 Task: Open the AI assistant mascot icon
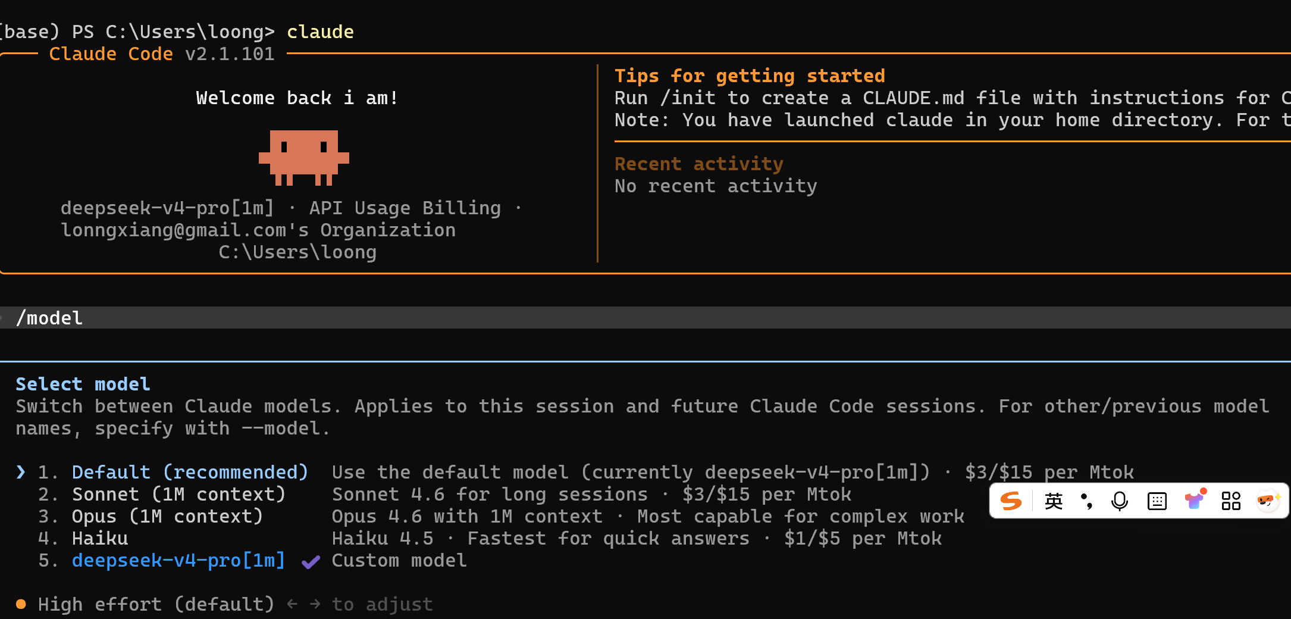coord(1268,501)
